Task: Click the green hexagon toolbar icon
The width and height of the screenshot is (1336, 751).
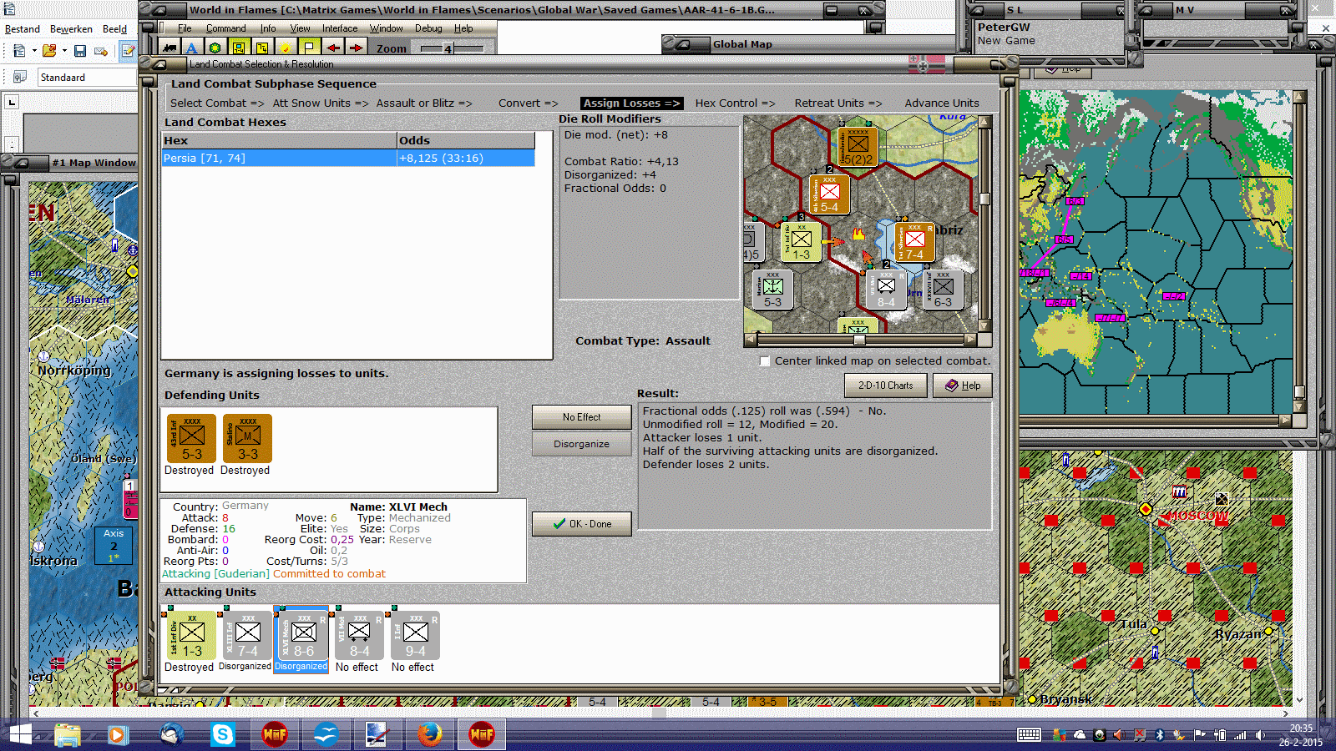Action: pos(215,48)
